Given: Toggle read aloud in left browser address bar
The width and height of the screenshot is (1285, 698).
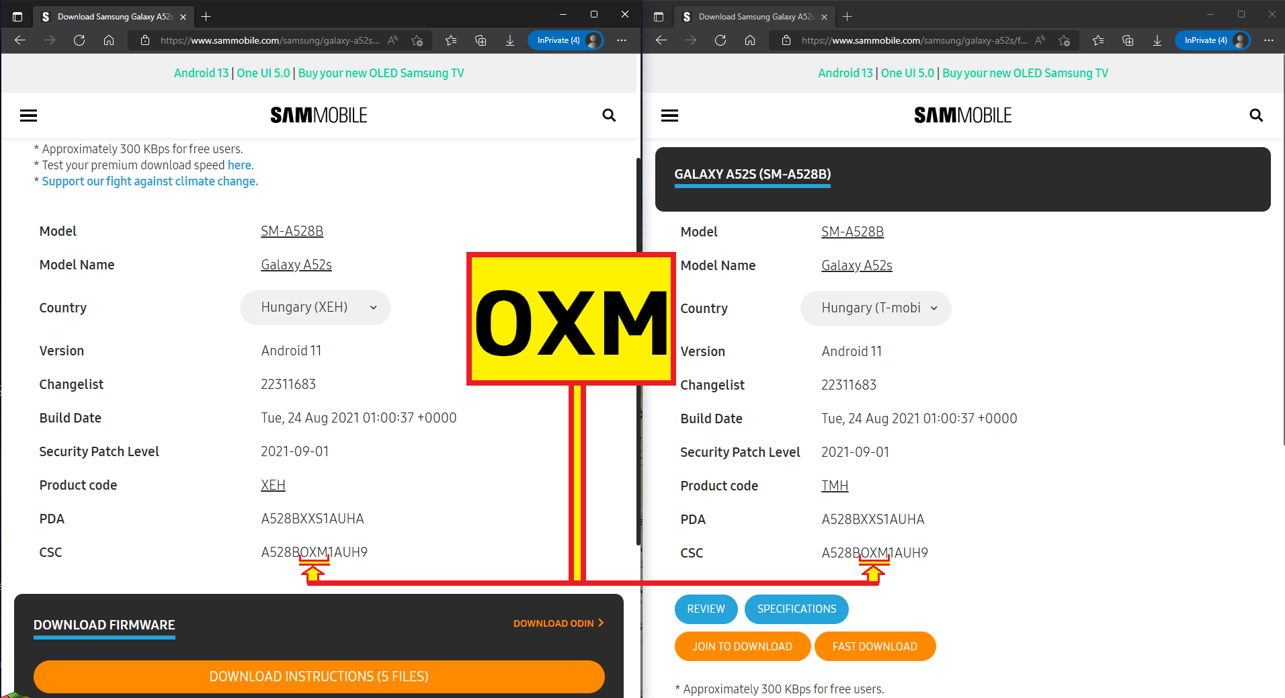Looking at the screenshot, I should tap(393, 40).
